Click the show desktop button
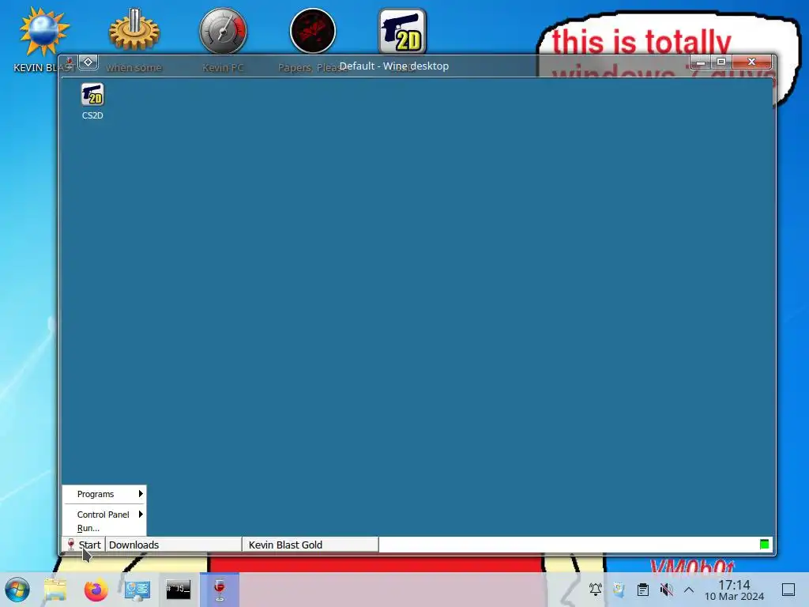Viewport: 809px width, 607px height. coord(788,589)
